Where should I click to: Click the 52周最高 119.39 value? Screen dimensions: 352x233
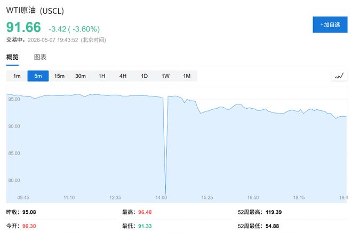[274, 212]
